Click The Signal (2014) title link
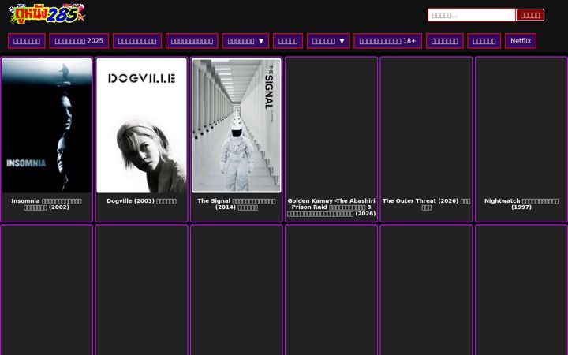Image resolution: width=568 pixels, height=355 pixels. [237, 204]
